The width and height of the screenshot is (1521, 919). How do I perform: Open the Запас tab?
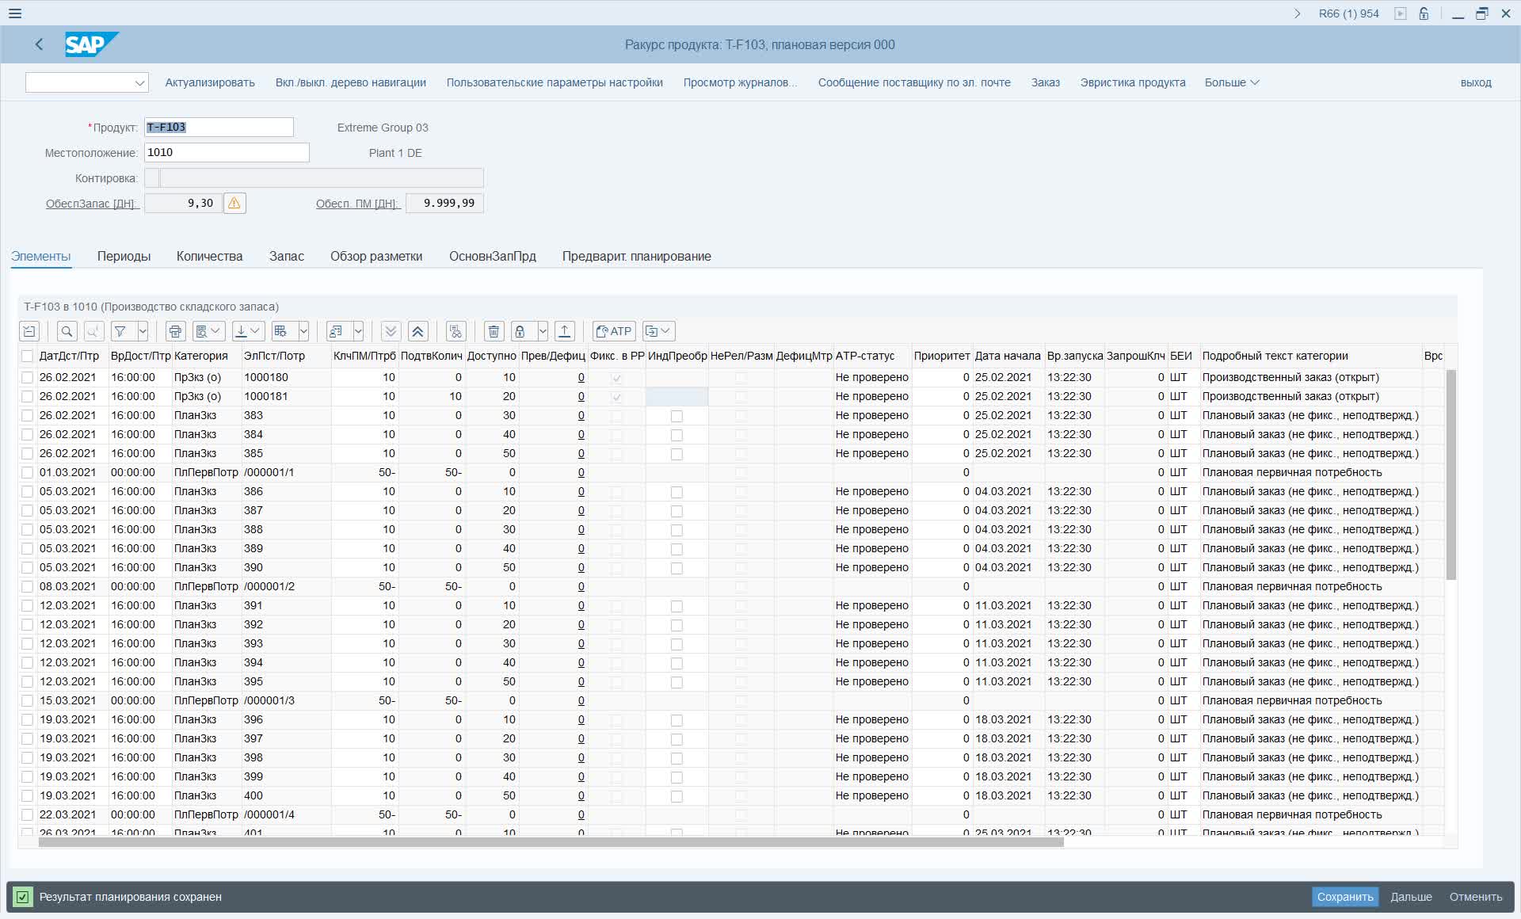point(286,256)
